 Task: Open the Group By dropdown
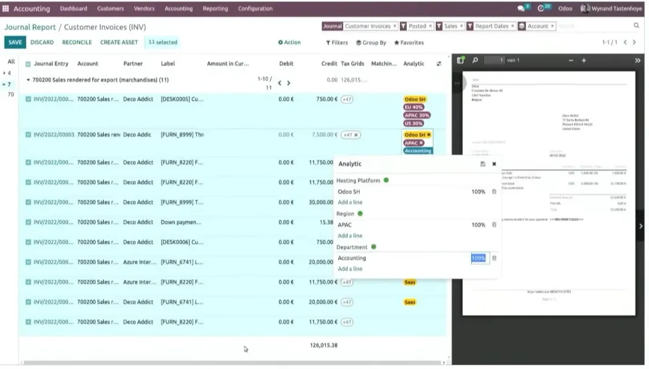(371, 43)
